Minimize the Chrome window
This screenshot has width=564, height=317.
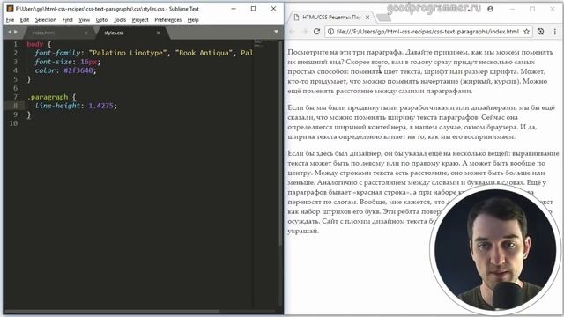pyautogui.click(x=513, y=9)
